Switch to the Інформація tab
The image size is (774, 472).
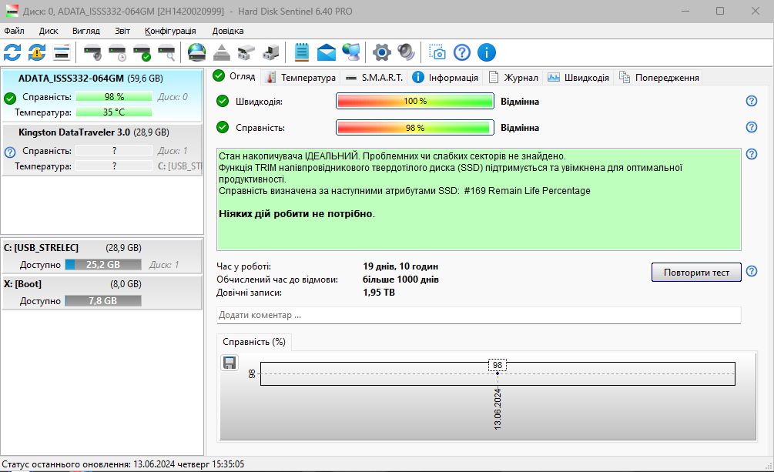(445, 78)
